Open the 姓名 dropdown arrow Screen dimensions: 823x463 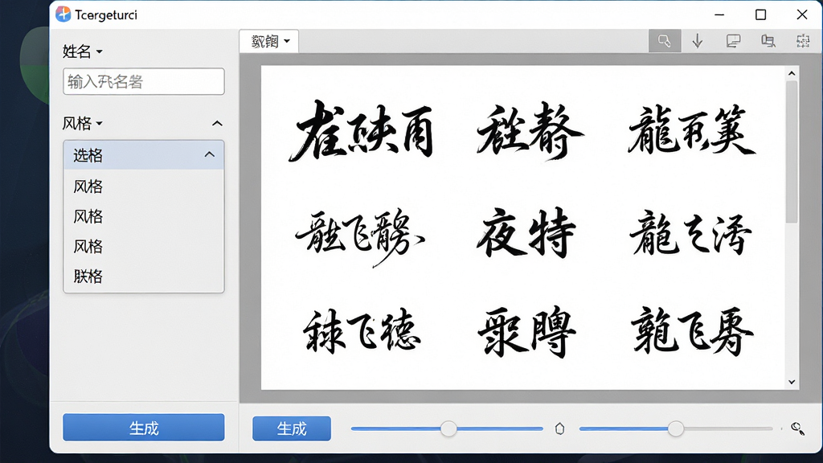click(99, 52)
